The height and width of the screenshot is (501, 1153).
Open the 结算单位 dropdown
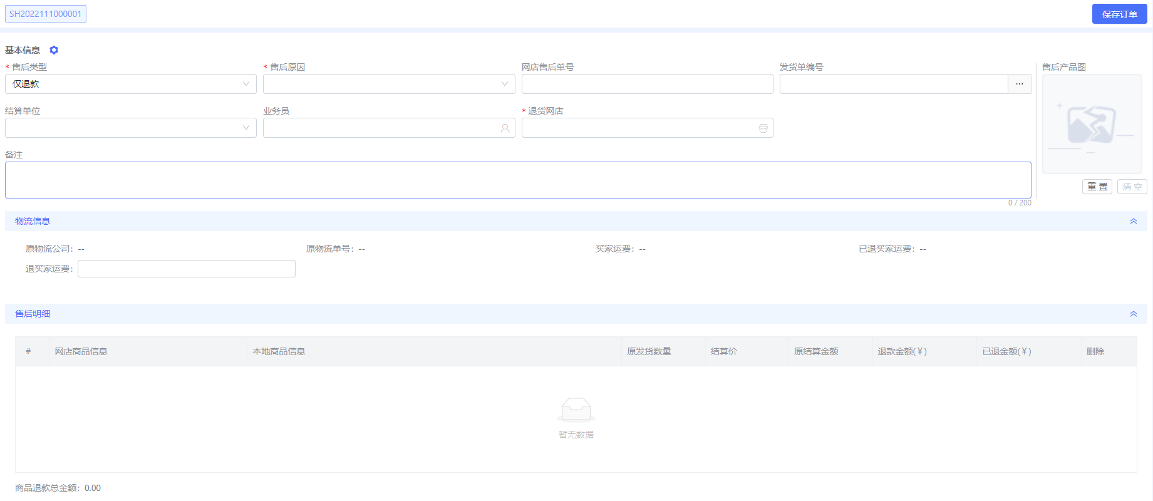tap(131, 128)
